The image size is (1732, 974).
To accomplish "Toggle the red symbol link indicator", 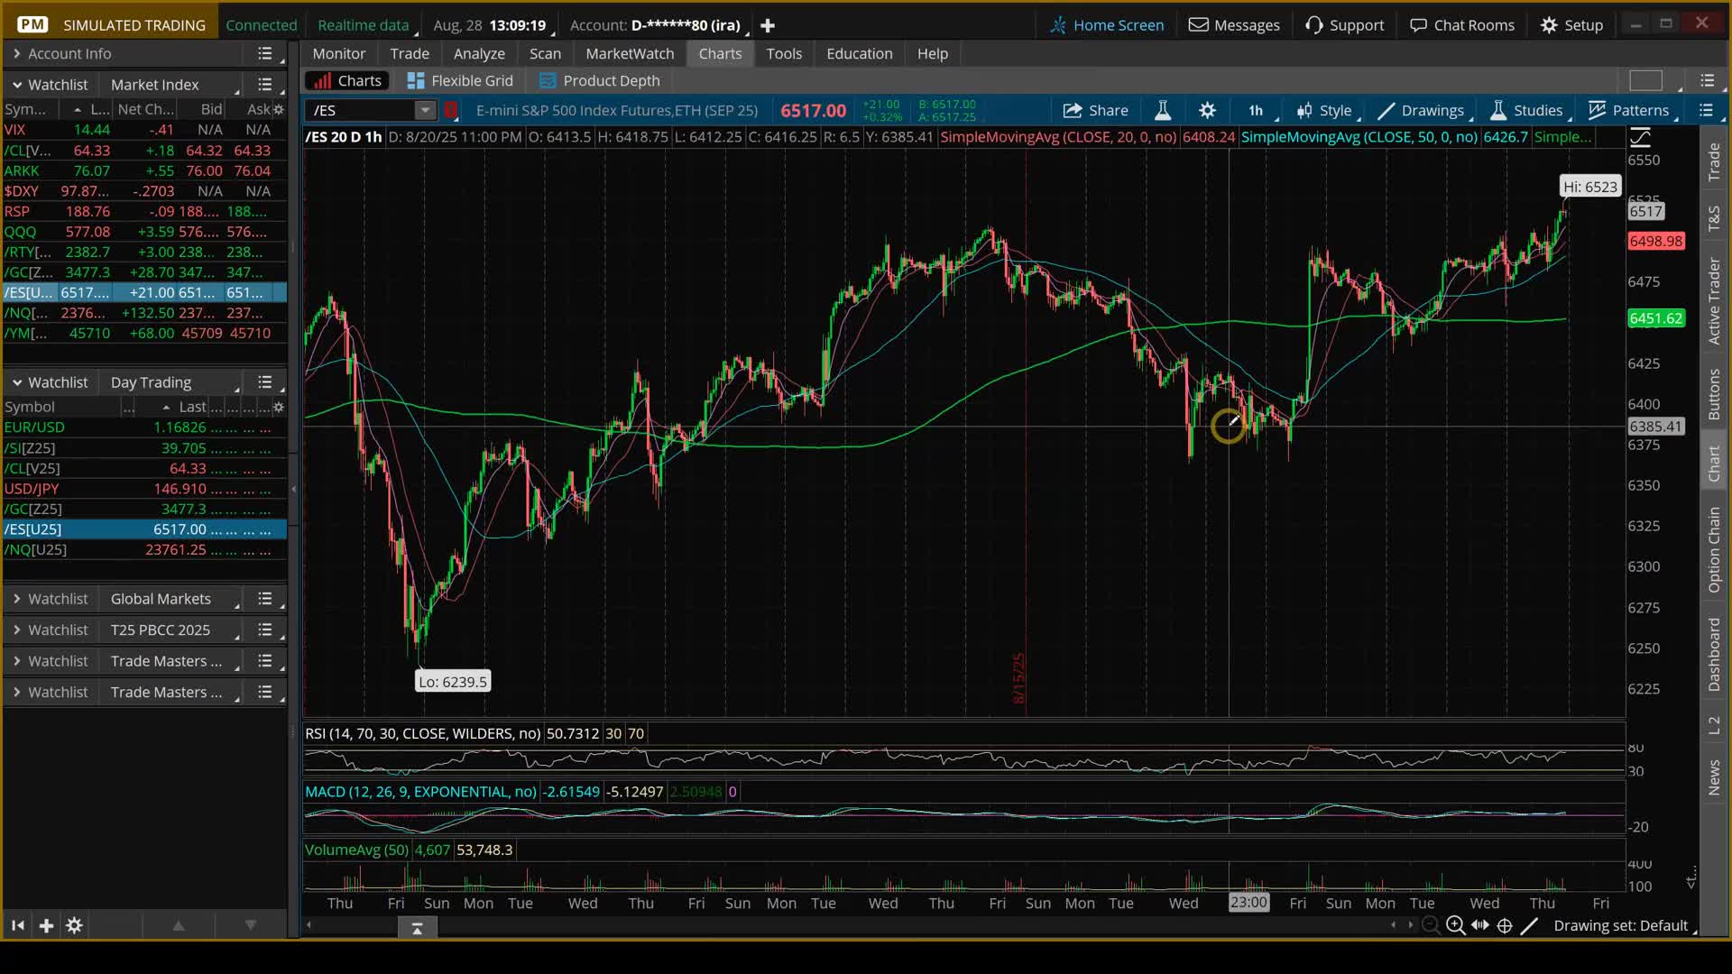I will point(451,110).
